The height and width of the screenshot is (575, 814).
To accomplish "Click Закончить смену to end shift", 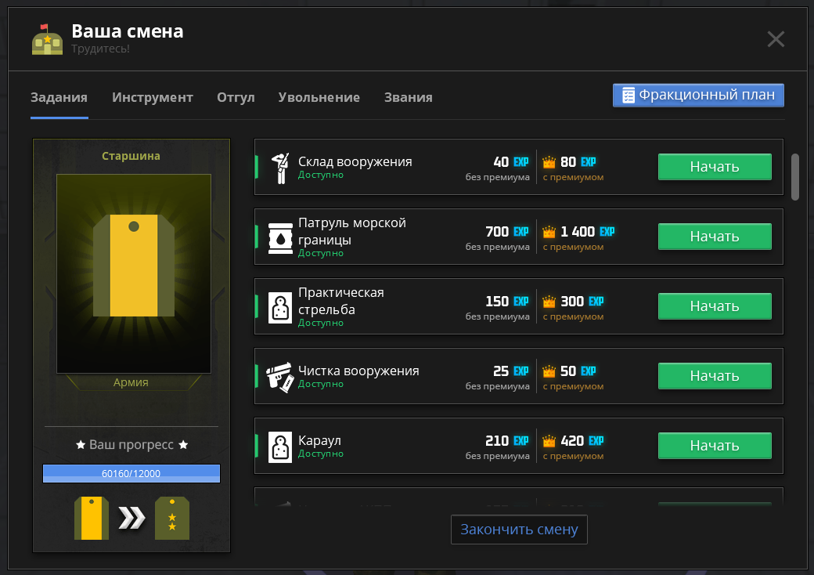I will (519, 530).
